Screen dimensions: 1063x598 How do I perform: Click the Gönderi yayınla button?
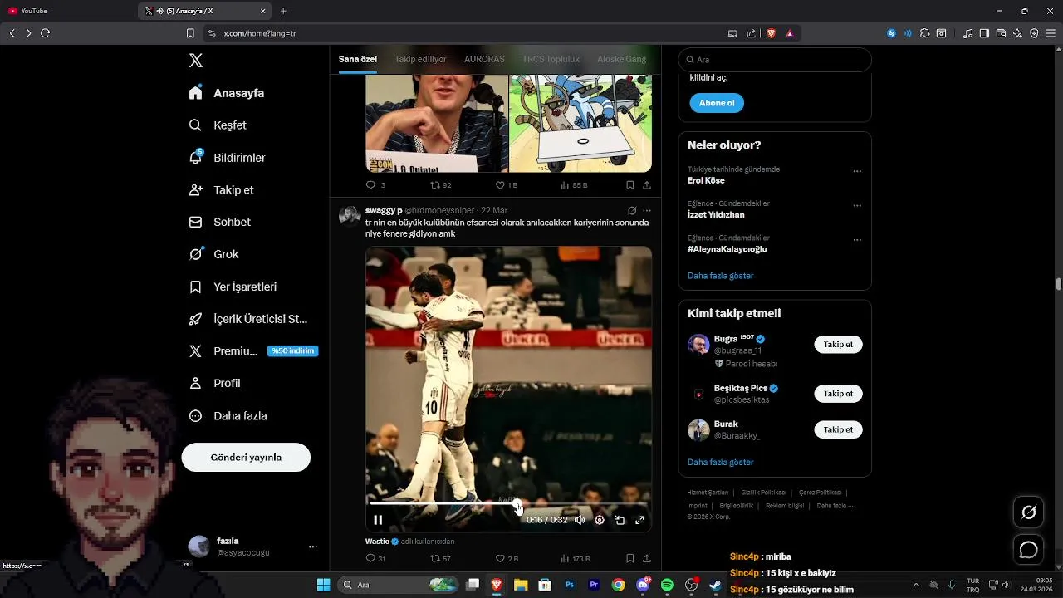click(x=246, y=458)
